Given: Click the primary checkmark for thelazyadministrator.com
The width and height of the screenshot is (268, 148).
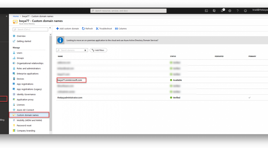Looking at the screenshot, I should [x=250, y=98].
